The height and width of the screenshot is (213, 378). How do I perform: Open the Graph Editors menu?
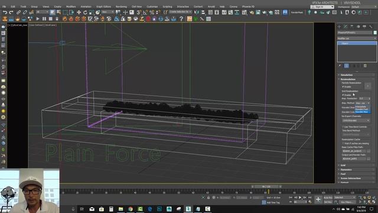(x=104, y=7)
